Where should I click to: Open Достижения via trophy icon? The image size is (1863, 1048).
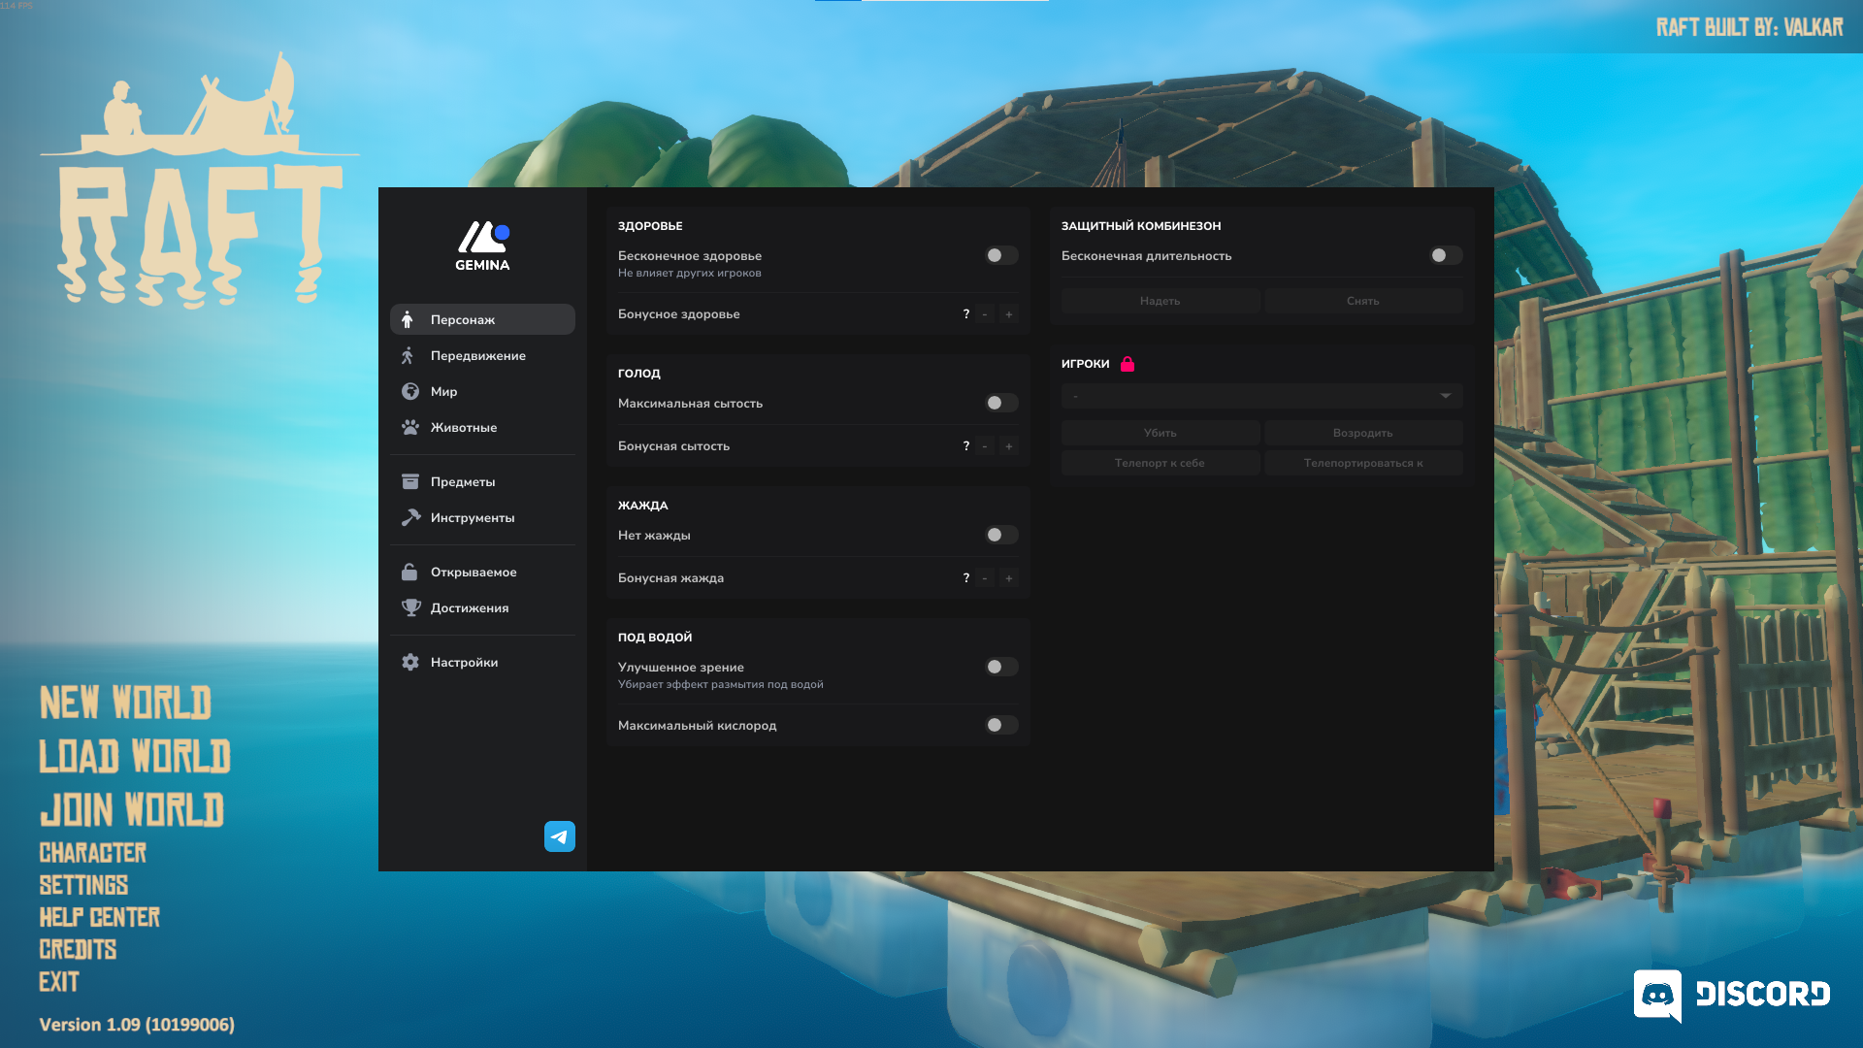coord(410,607)
